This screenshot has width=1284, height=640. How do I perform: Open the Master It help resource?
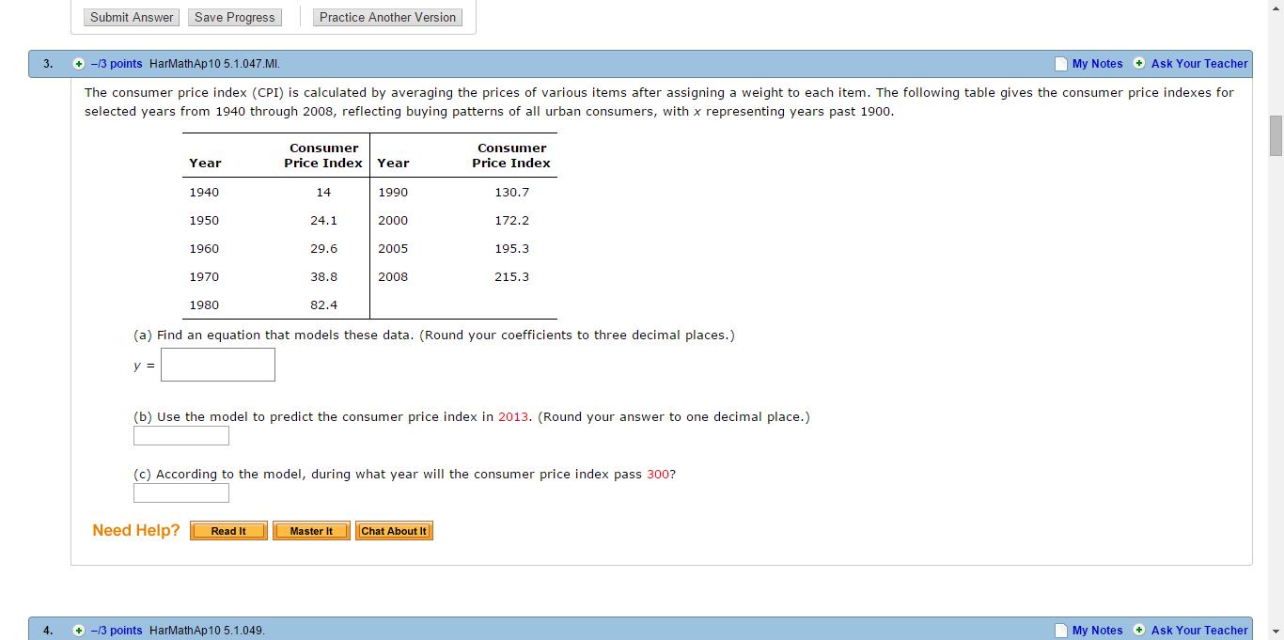point(310,530)
